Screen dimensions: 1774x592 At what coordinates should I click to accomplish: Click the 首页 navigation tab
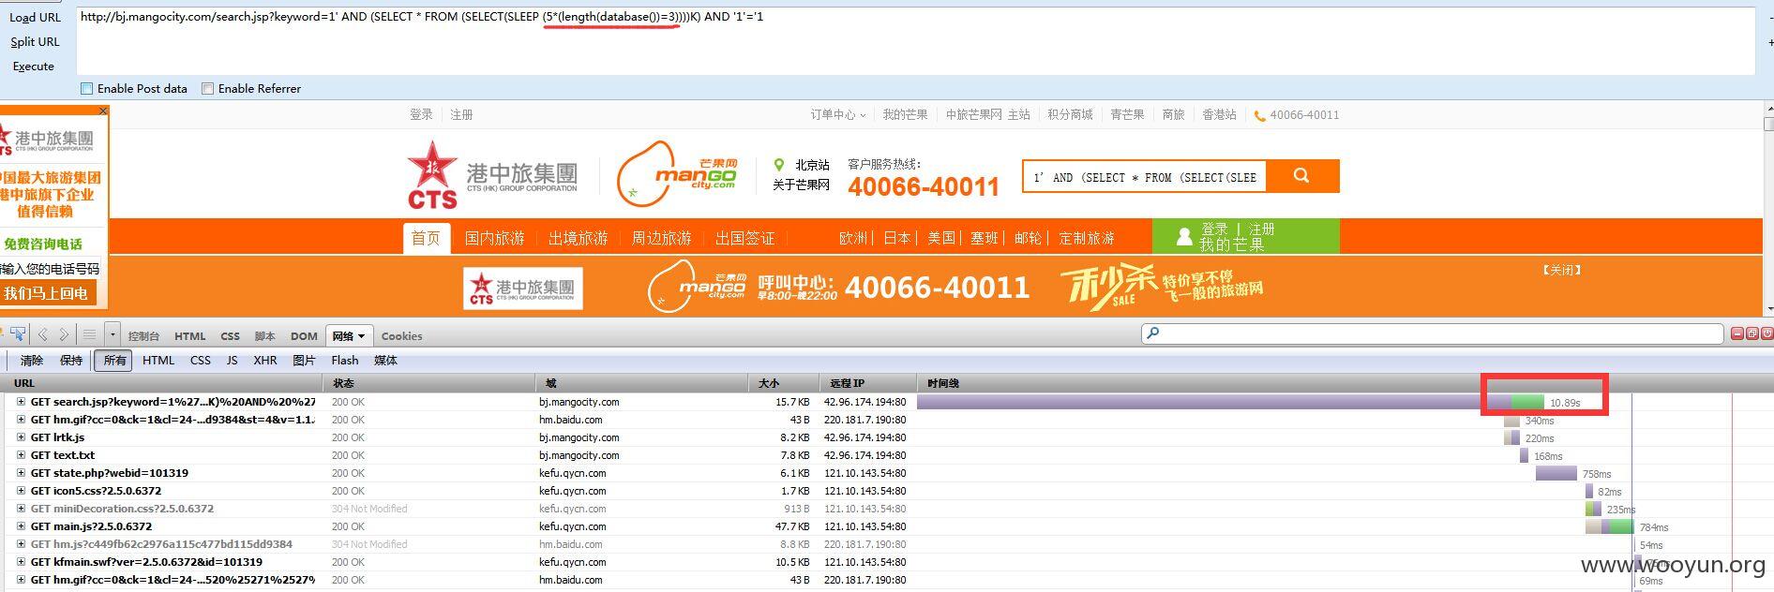click(x=427, y=238)
